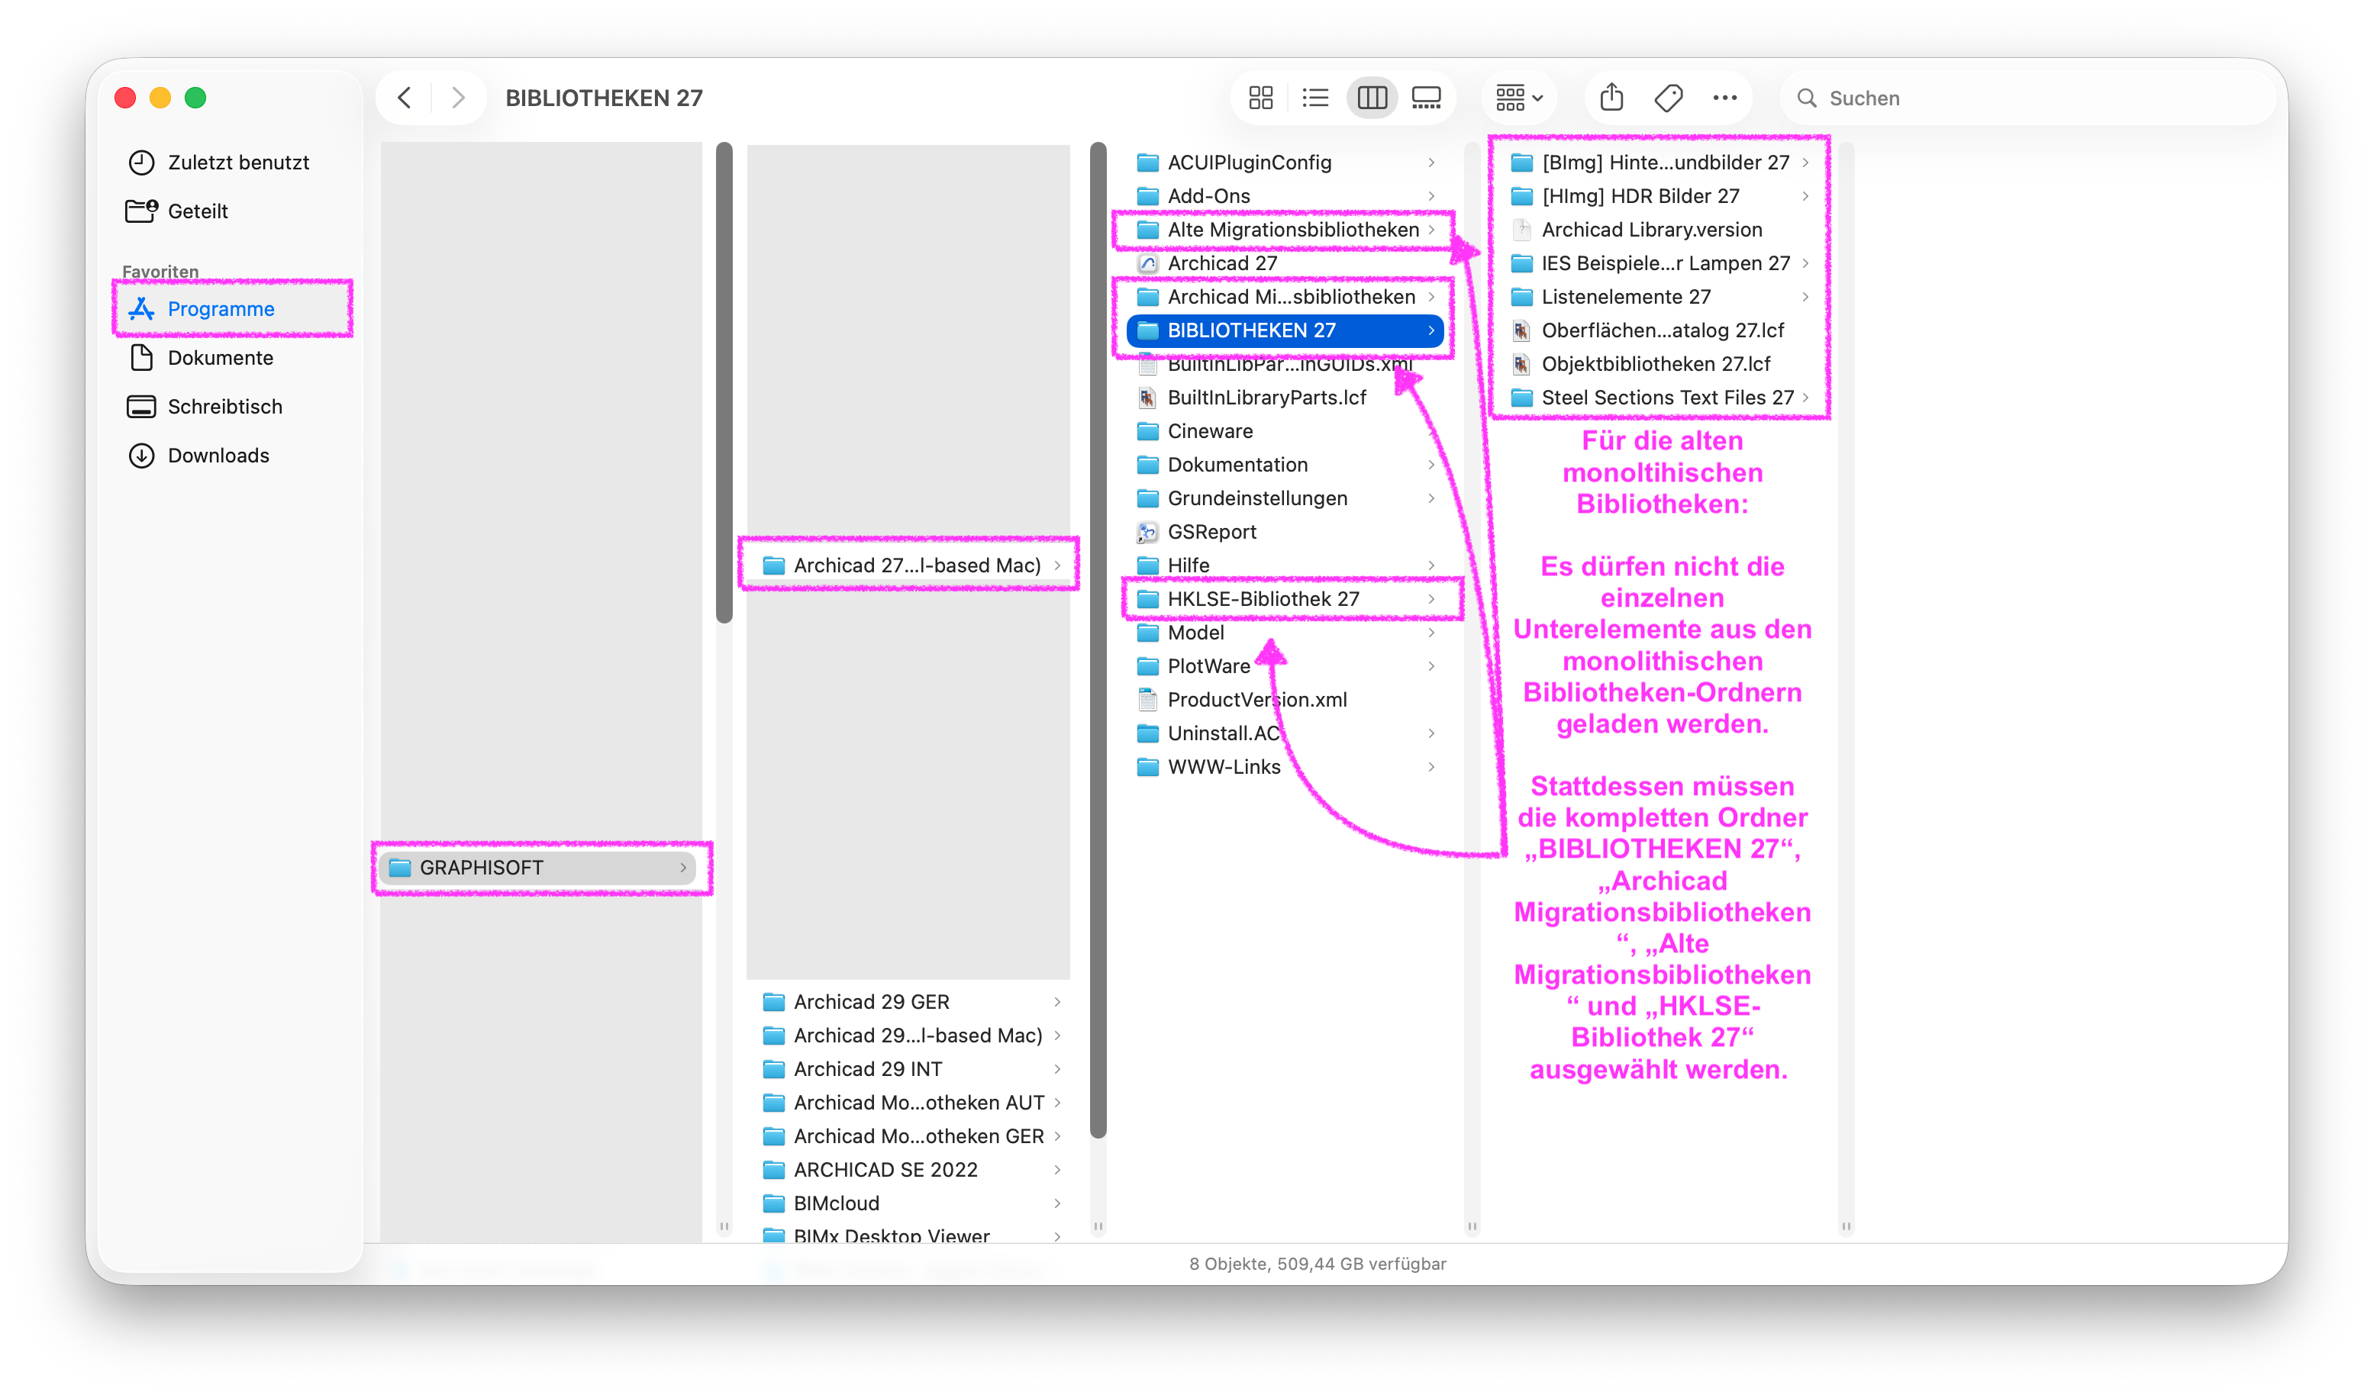Expand the BIMcloud folder chevron
The height and width of the screenshot is (1398, 2374).
tap(1058, 1203)
